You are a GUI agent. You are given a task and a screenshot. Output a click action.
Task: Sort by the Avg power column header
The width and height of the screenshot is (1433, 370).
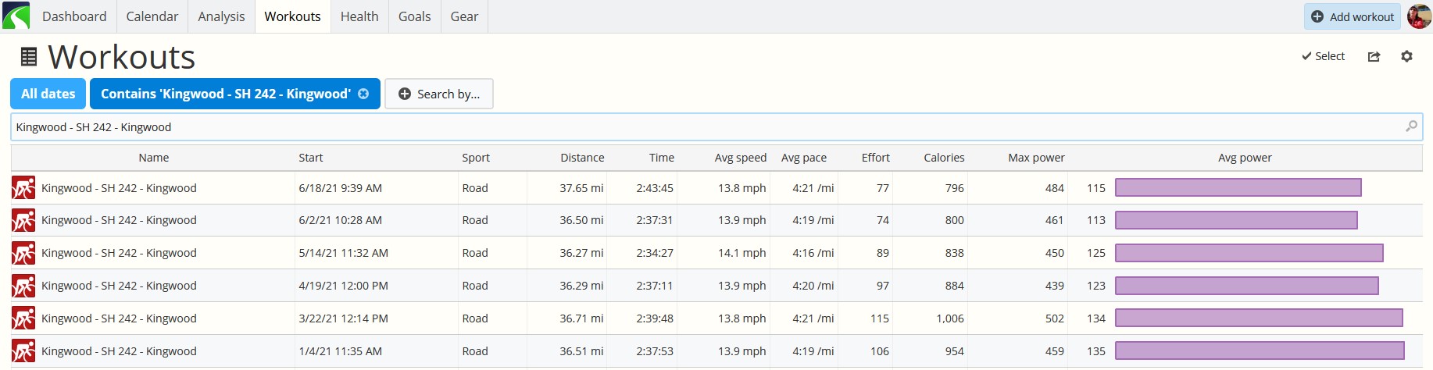point(1245,158)
